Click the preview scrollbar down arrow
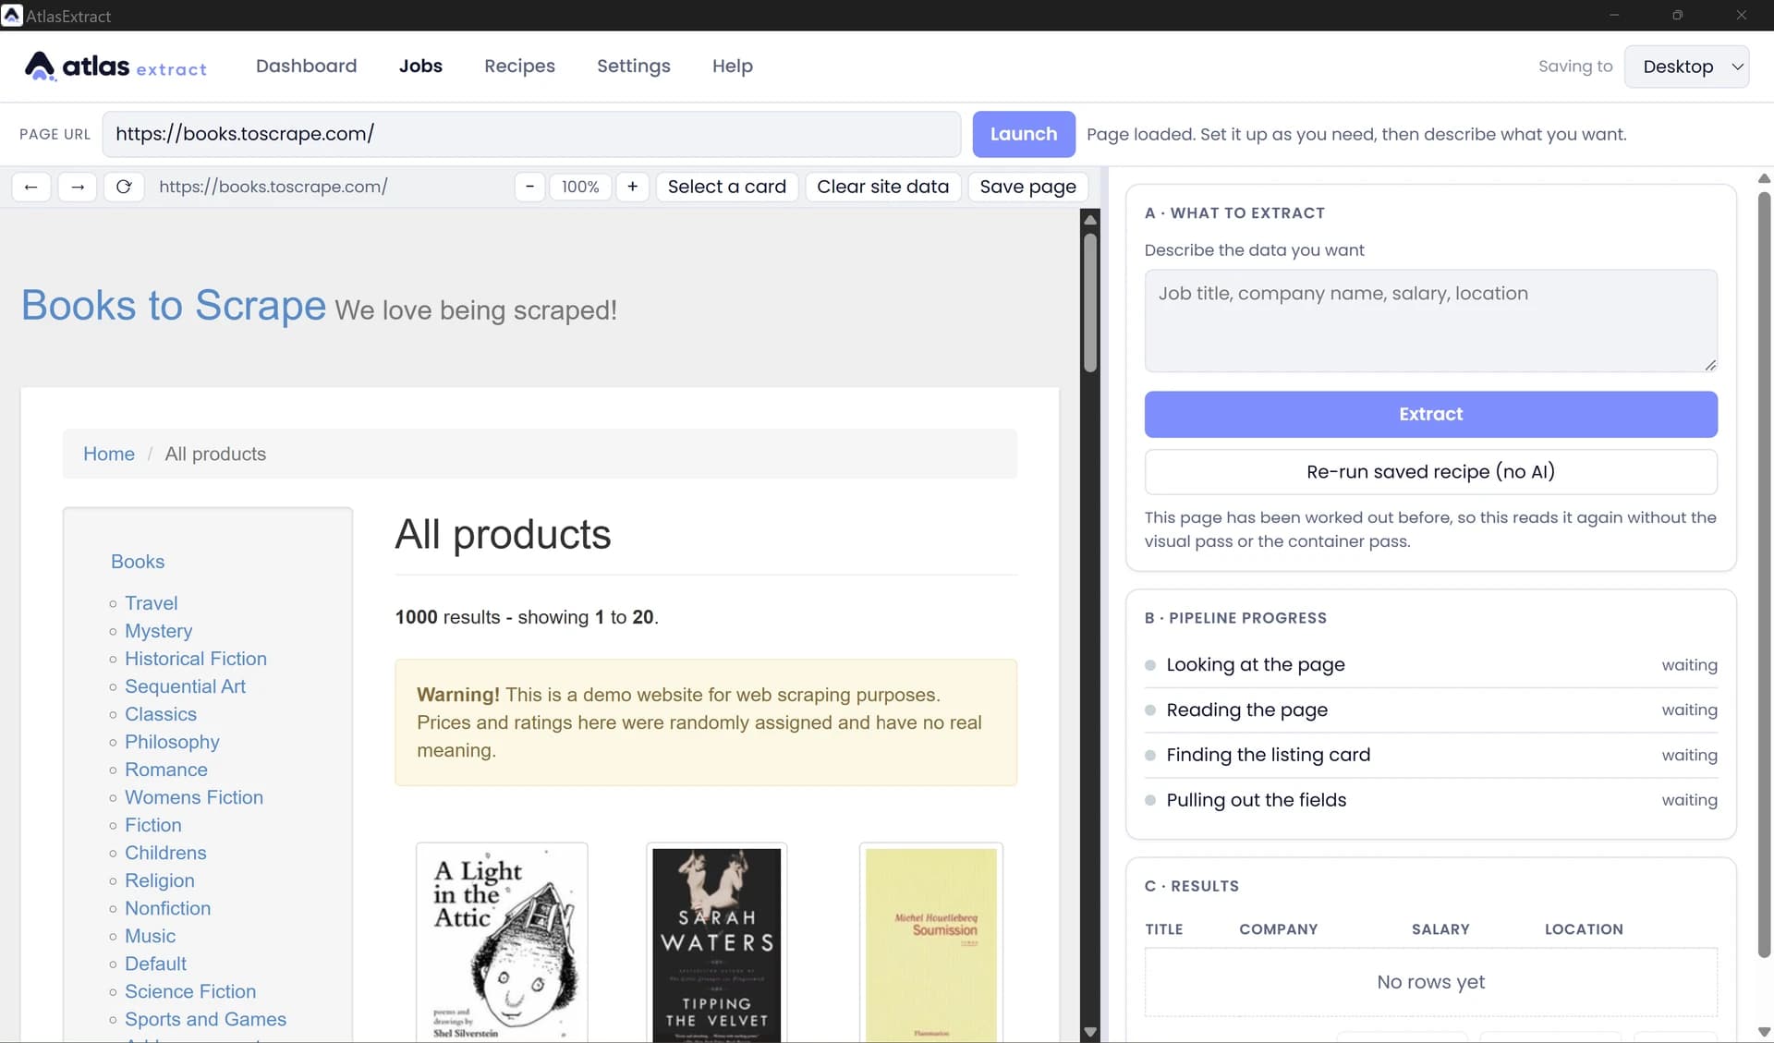The width and height of the screenshot is (1774, 1043). pyautogui.click(x=1090, y=1032)
